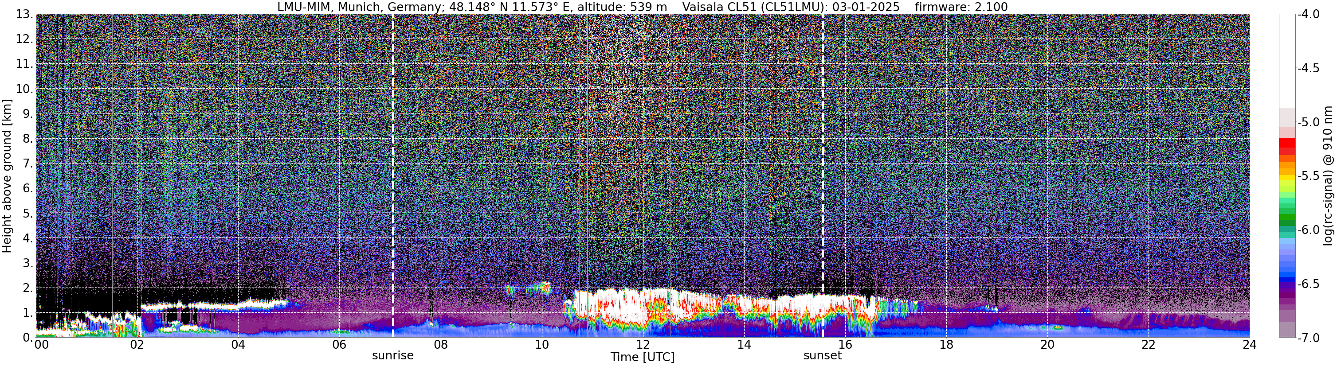
Task: Click the colorbar tick label '-4.0'
Action: (1309, 15)
